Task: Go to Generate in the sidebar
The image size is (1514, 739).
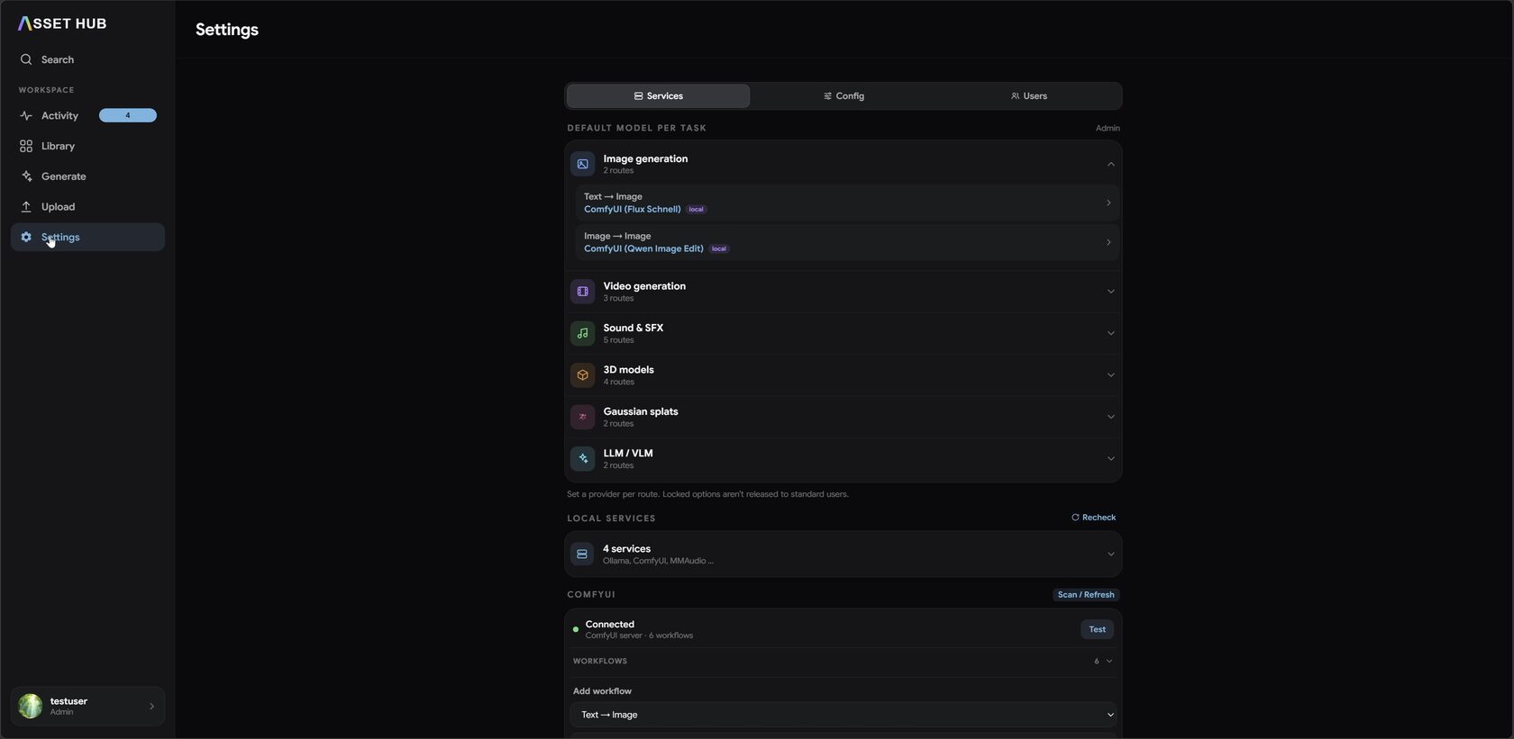Action: (x=87, y=176)
